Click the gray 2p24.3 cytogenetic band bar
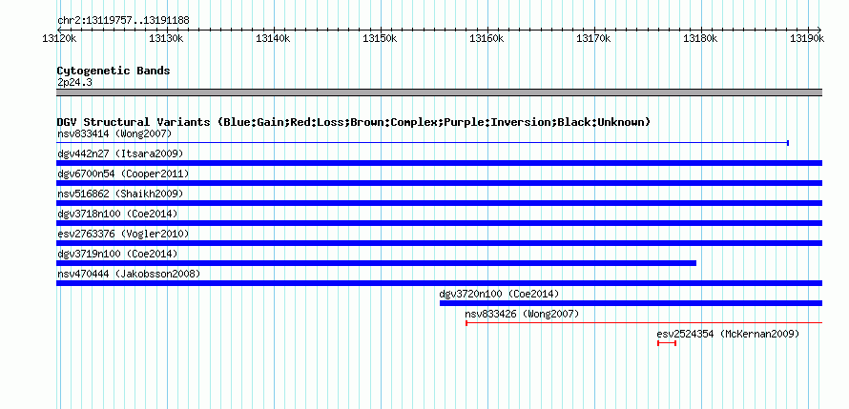This screenshot has width=849, height=409. (x=439, y=92)
